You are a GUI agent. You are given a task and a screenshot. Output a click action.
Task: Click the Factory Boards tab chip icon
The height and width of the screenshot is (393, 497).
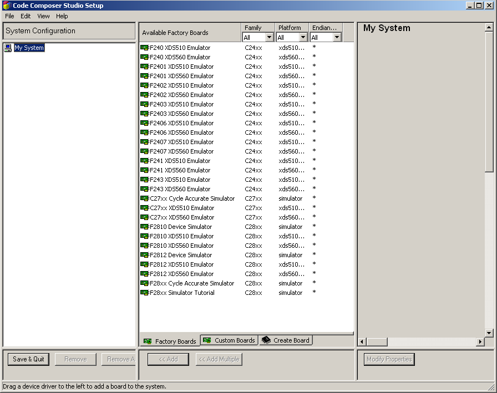149,340
